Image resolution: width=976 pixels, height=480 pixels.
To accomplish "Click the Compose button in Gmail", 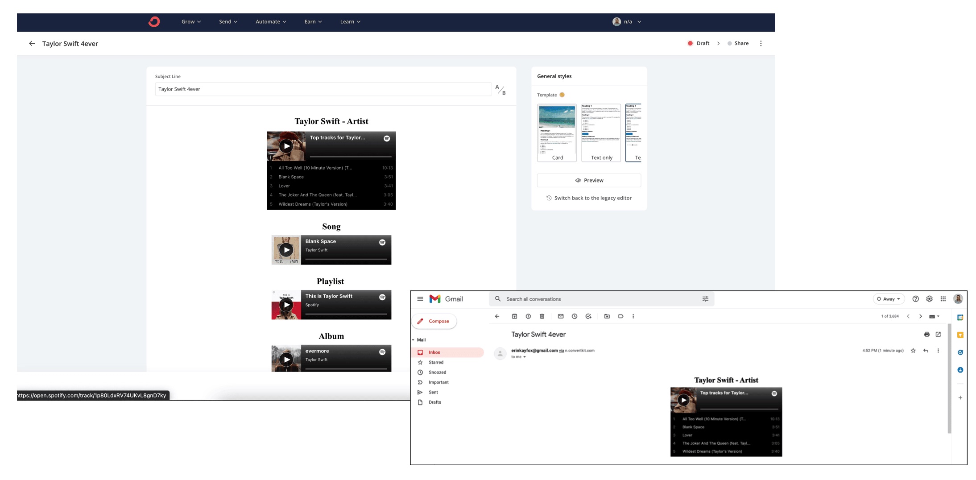I will point(434,321).
